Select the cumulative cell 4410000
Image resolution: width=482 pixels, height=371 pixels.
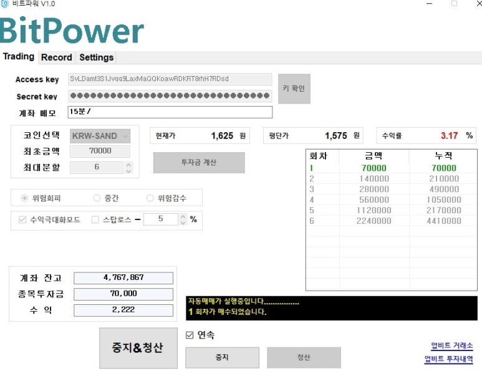[x=444, y=221]
